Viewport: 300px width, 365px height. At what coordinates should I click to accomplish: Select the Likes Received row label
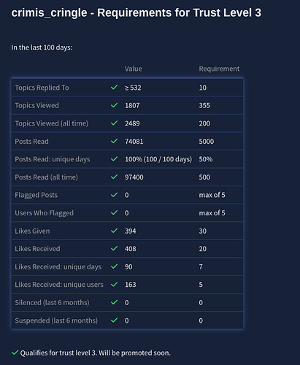click(37, 249)
